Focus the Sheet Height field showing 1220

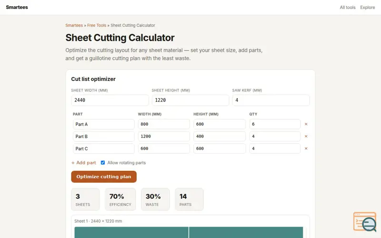(x=190, y=100)
